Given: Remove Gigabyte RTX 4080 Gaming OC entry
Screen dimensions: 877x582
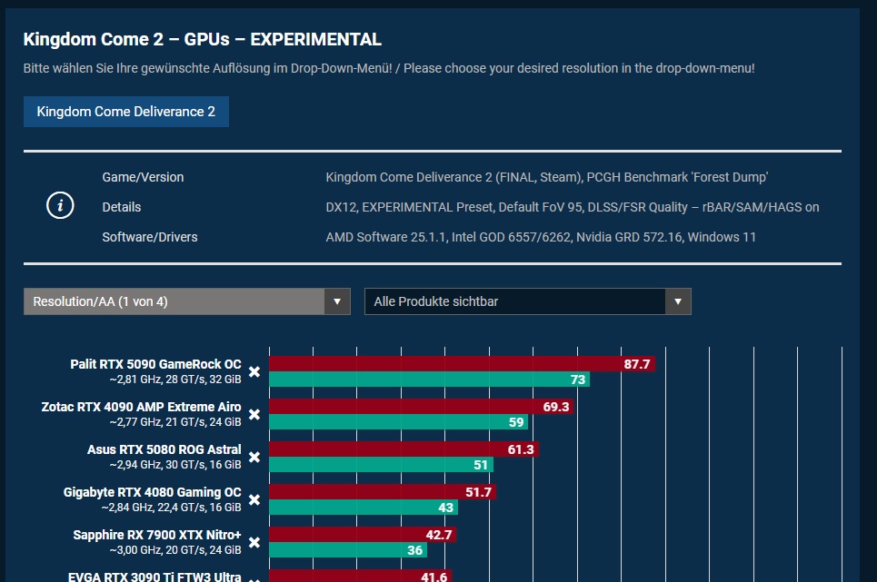Looking at the screenshot, I should click(254, 500).
